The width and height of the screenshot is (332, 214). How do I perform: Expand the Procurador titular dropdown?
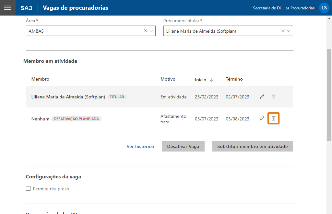(289, 31)
